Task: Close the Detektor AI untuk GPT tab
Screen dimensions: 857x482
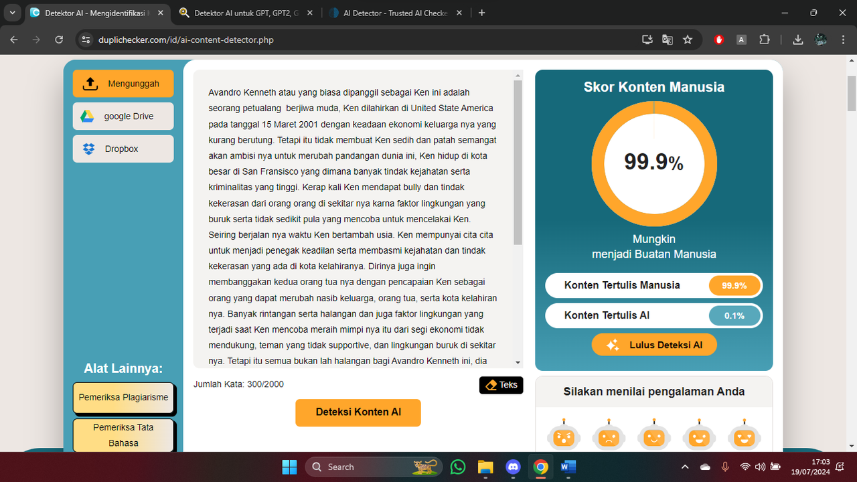Action: [x=309, y=13]
